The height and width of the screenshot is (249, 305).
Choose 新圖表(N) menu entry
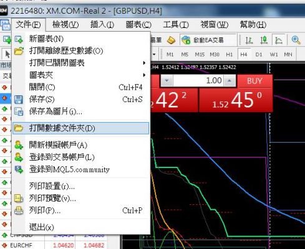tap(81, 39)
